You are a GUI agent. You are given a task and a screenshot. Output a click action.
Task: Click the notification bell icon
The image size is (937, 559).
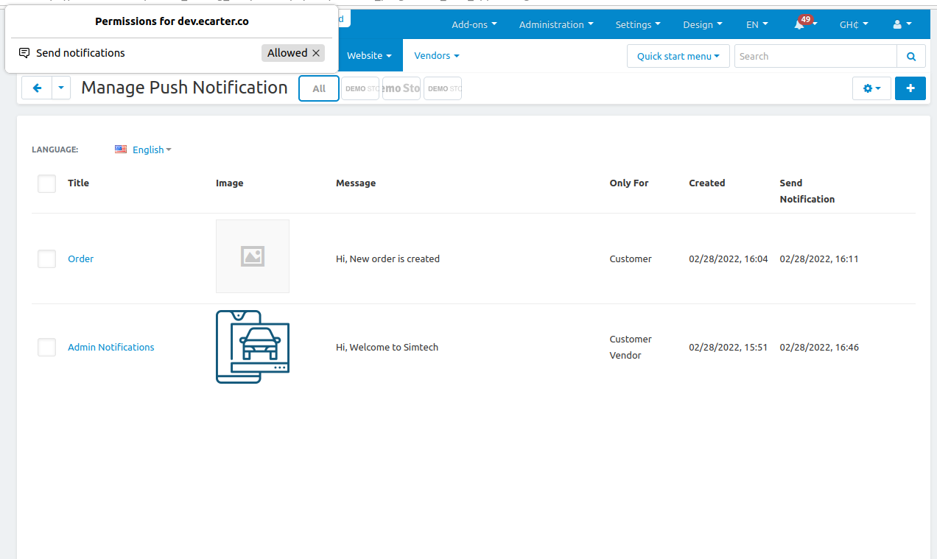[799, 25]
